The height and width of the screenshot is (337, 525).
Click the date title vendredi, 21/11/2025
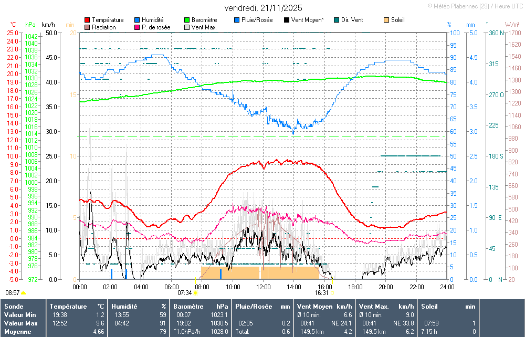[263, 8]
